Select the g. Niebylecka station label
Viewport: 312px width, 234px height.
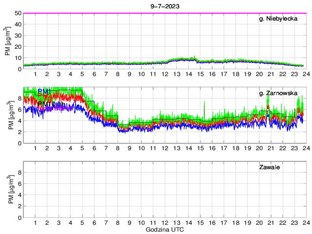pos(278,19)
